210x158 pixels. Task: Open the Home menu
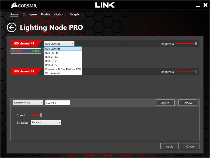click(x=14, y=14)
